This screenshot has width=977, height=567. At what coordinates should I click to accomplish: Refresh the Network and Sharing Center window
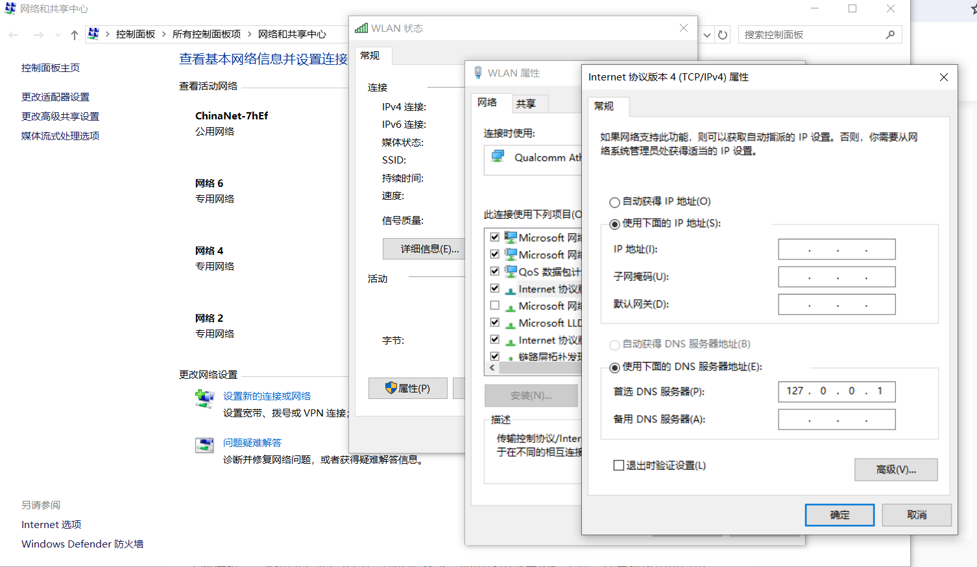[x=723, y=35]
